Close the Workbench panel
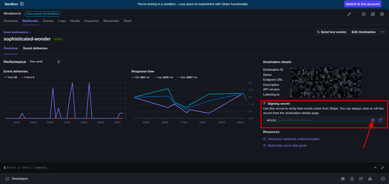 click(382, 14)
